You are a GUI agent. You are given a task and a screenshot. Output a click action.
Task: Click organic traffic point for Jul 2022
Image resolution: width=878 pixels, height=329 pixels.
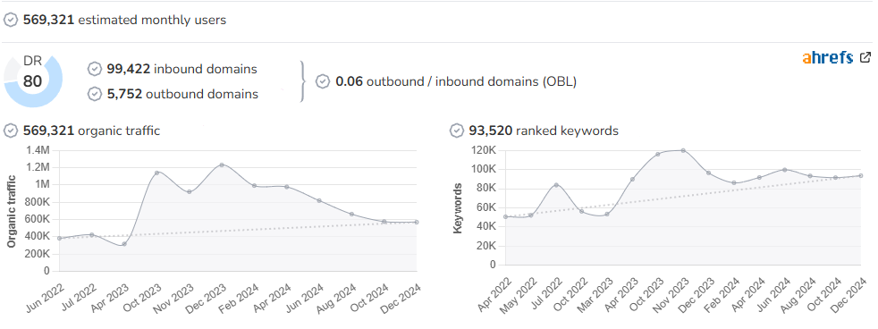(x=92, y=234)
